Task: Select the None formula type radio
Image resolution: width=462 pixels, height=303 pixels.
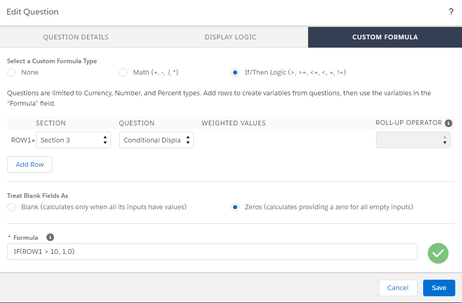Action: pyautogui.click(x=11, y=73)
